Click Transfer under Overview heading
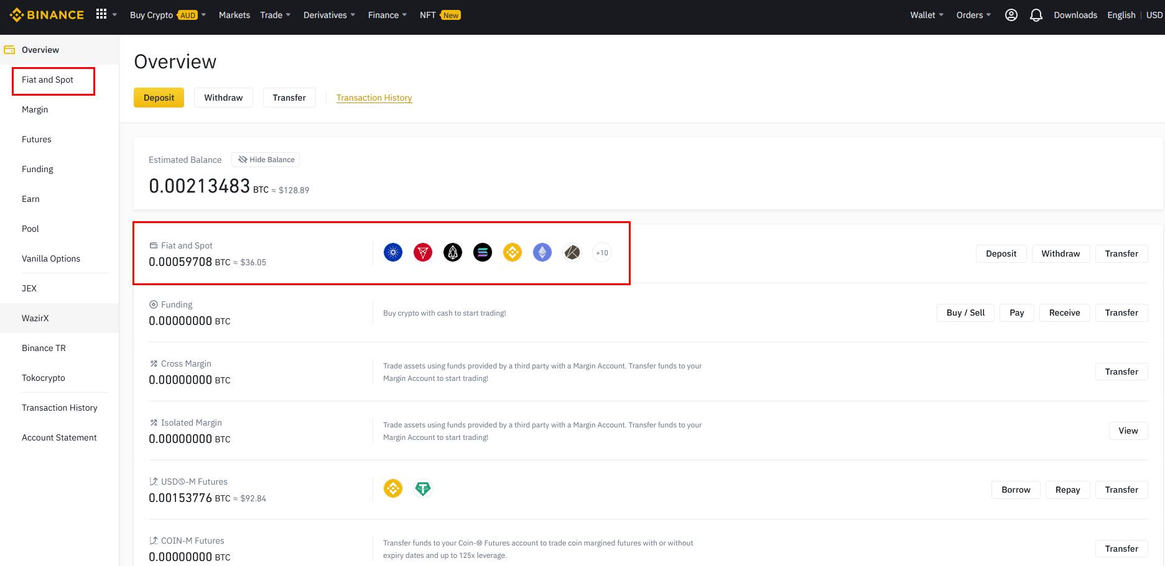The height and width of the screenshot is (566, 1165). pyautogui.click(x=289, y=98)
